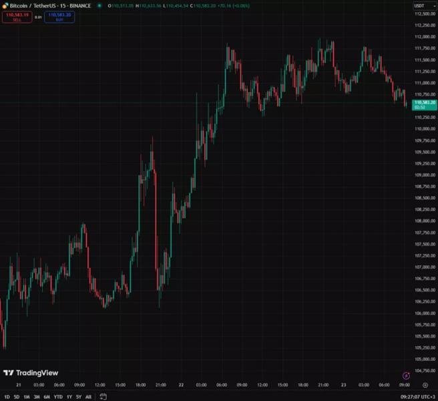Image resolution: width=438 pixels, height=401 pixels.
Task: Choose the 5Y time range
Action: tap(79, 396)
